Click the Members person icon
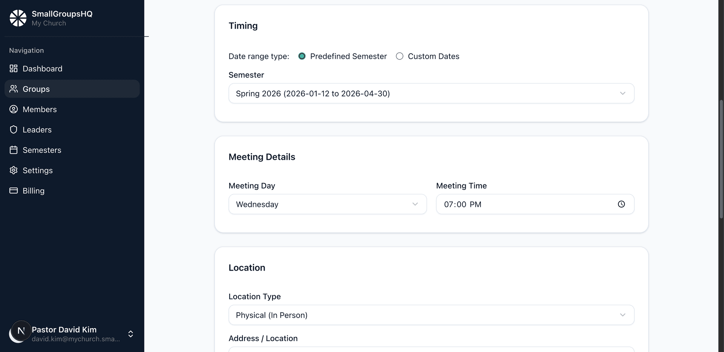The image size is (724, 352). (x=14, y=109)
